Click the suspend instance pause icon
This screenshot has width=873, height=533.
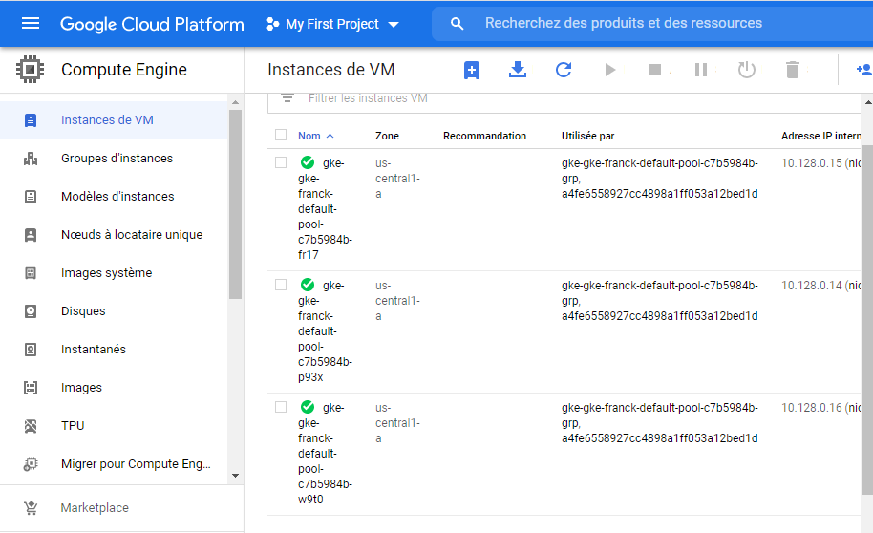point(701,70)
